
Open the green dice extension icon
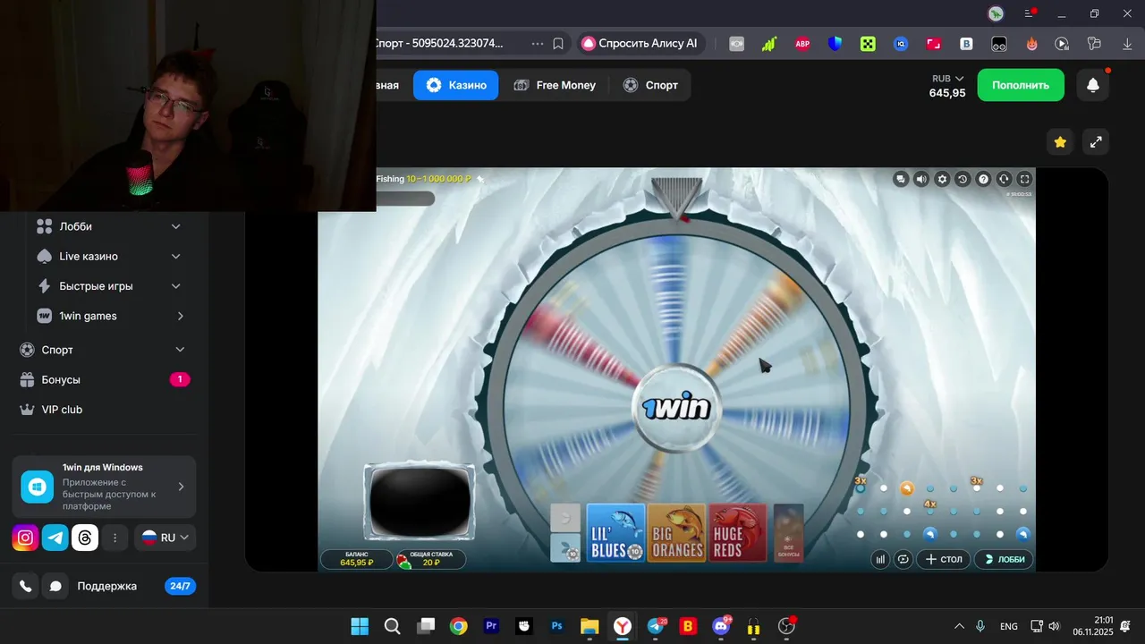pyautogui.click(x=868, y=43)
